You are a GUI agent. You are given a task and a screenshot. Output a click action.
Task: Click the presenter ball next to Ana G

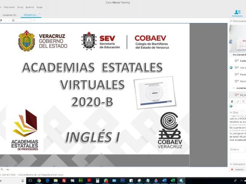point(231,67)
